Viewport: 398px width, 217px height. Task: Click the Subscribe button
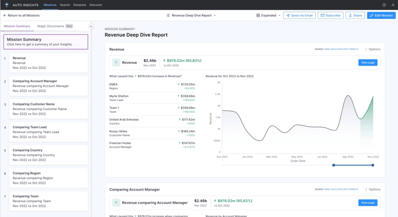click(330, 15)
